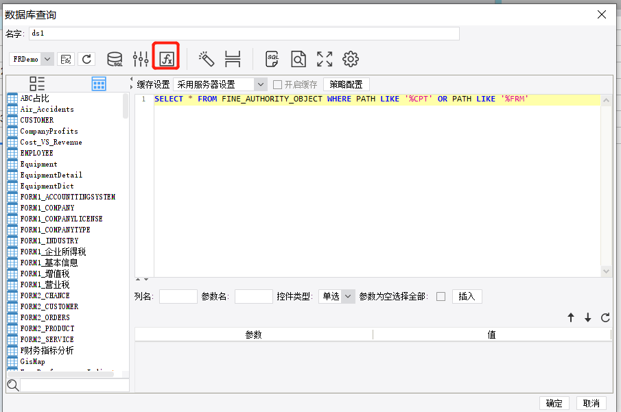Click the 参数 column header

(253, 335)
